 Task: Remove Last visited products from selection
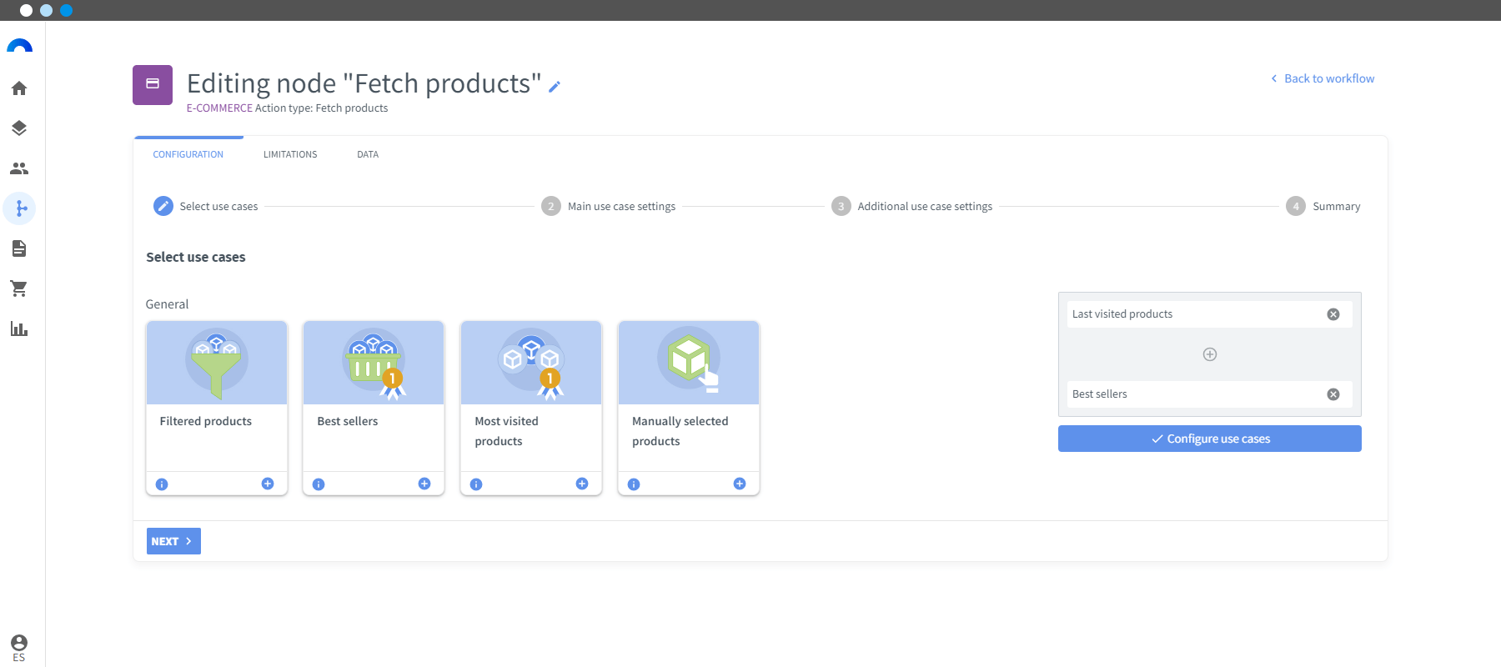[1333, 314]
